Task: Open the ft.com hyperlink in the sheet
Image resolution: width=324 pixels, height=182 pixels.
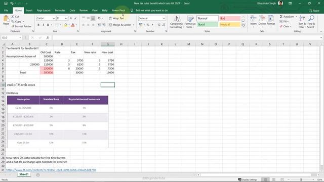Action: pyautogui.click(x=51, y=170)
